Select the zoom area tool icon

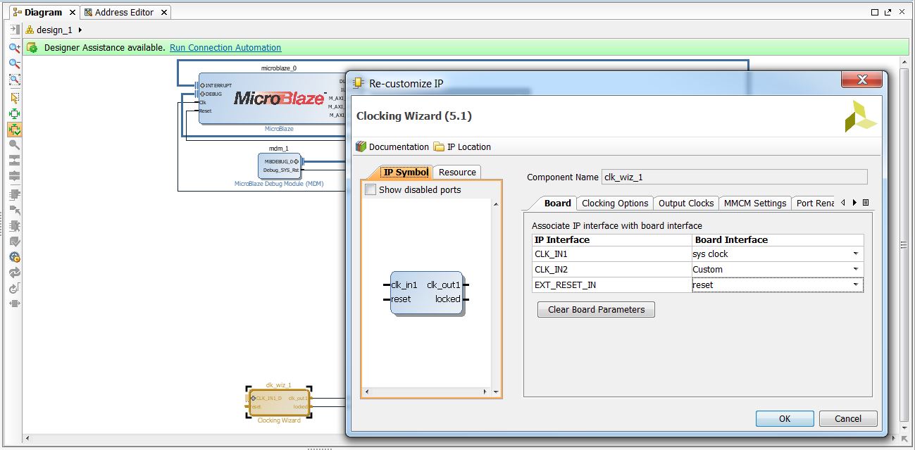tap(14, 80)
